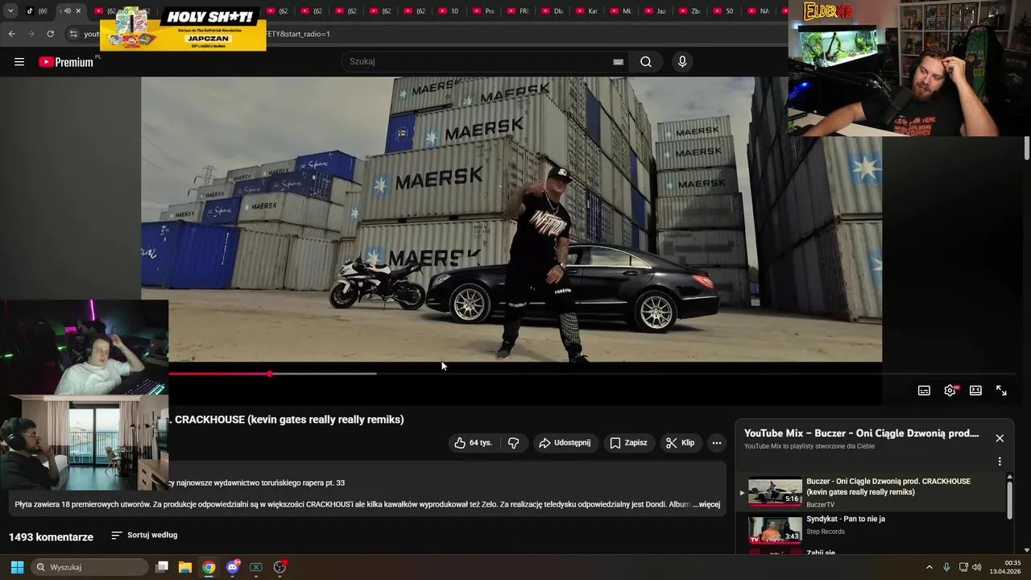Open the Sortuj według comments sort menu
The image size is (1031, 580).
pyautogui.click(x=144, y=536)
